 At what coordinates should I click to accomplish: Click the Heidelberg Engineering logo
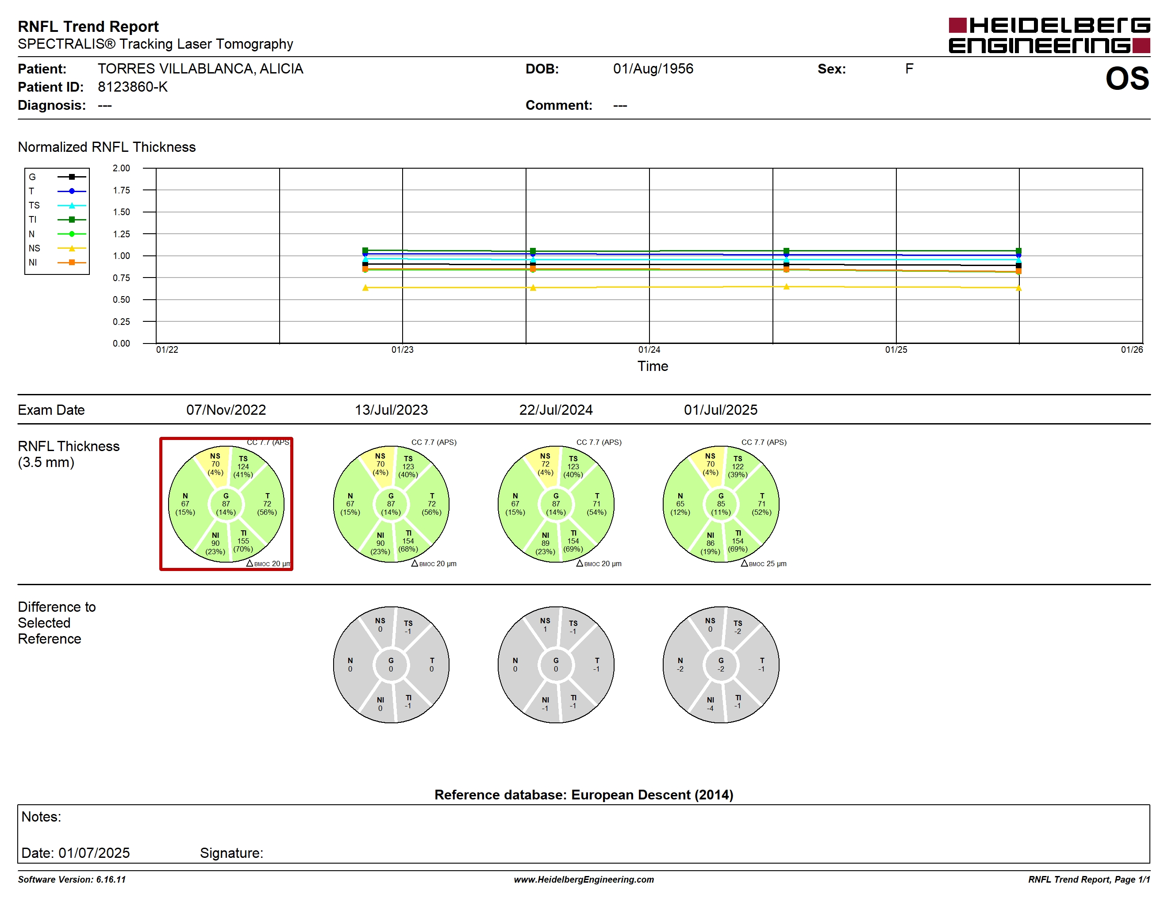(x=1049, y=35)
